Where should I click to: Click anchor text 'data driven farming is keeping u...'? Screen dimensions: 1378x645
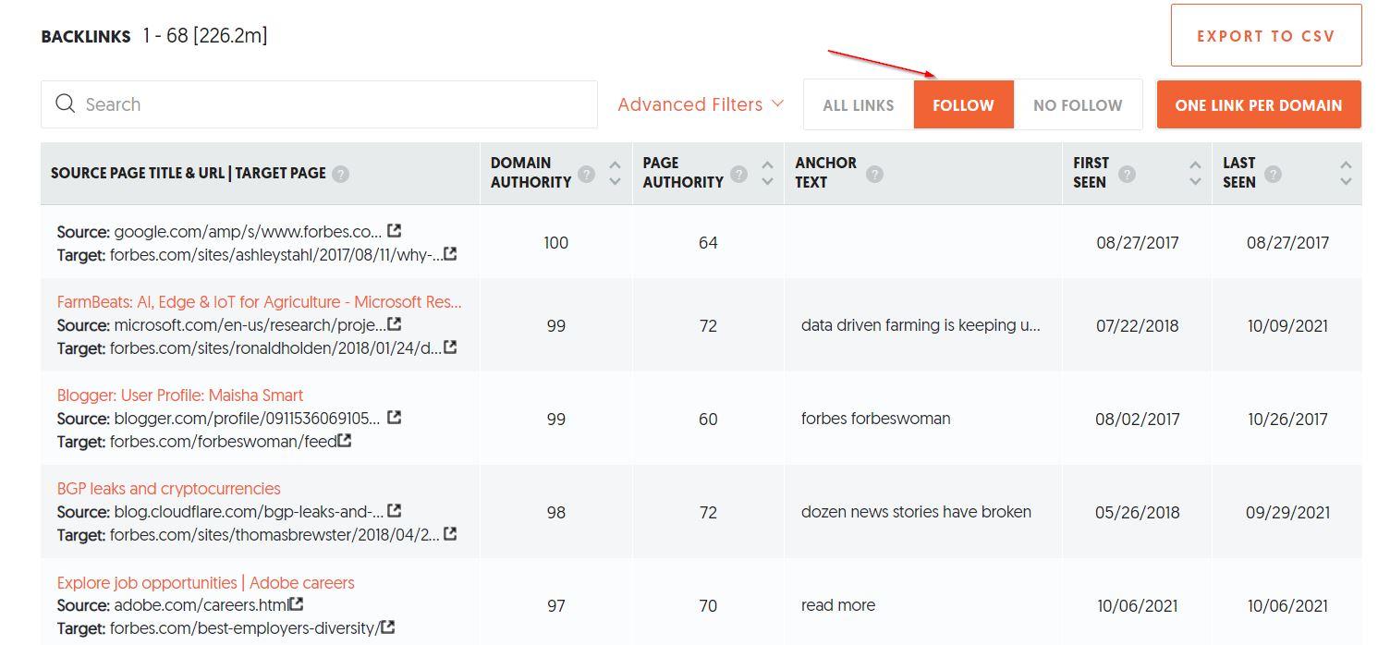(x=921, y=325)
